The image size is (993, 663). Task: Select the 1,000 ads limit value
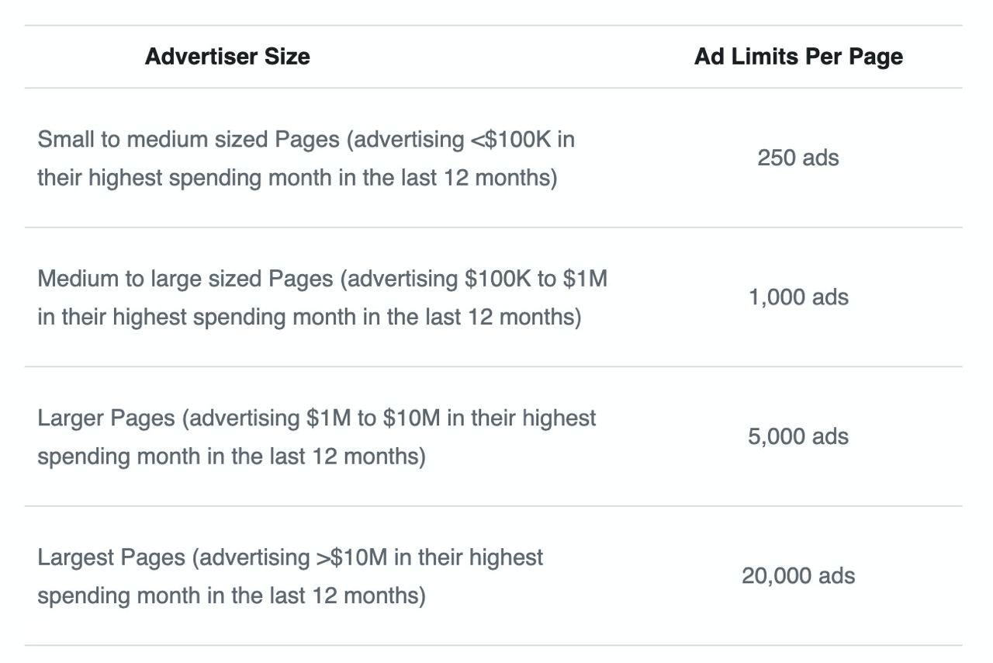[x=798, y=297]
